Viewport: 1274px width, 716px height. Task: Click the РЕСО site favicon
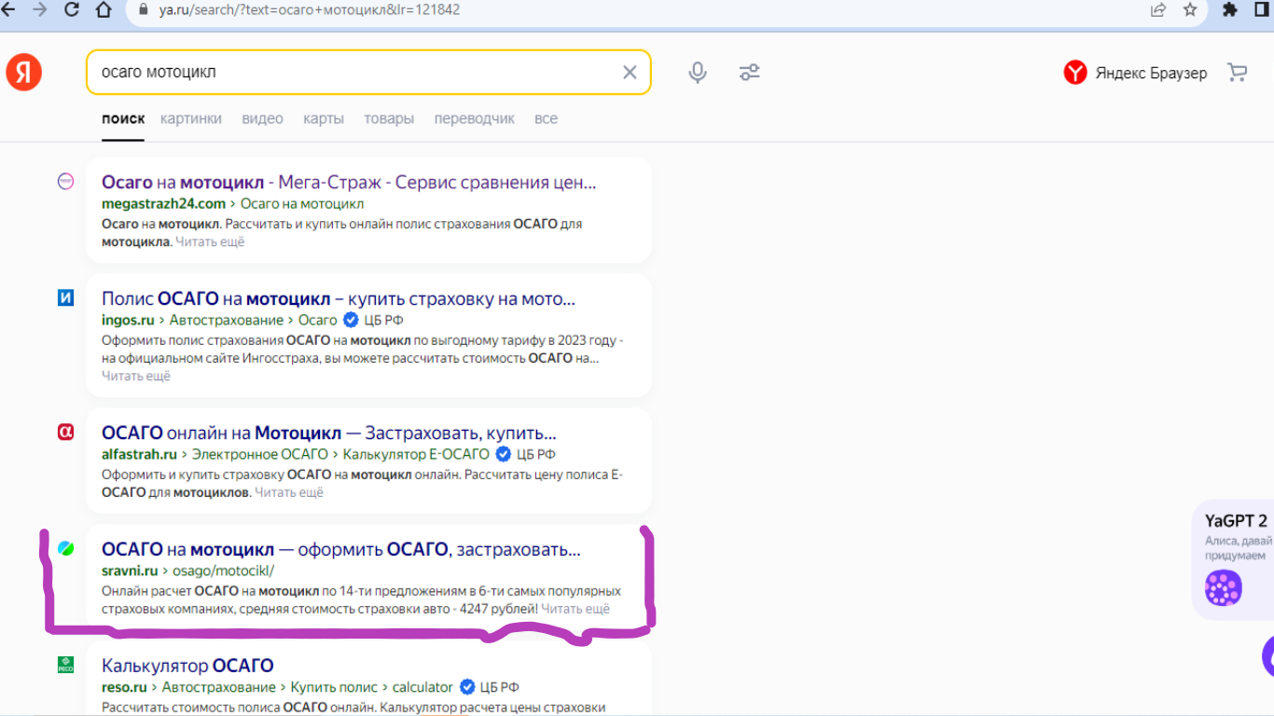pos(65,665)
